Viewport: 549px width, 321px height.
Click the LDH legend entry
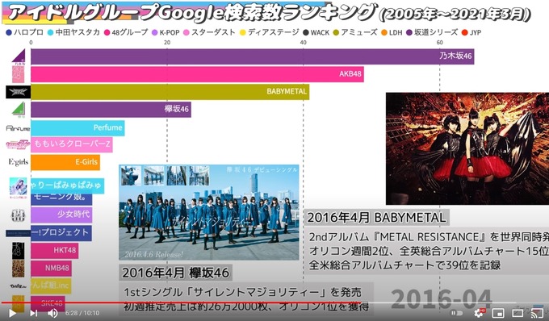point(392,32)
